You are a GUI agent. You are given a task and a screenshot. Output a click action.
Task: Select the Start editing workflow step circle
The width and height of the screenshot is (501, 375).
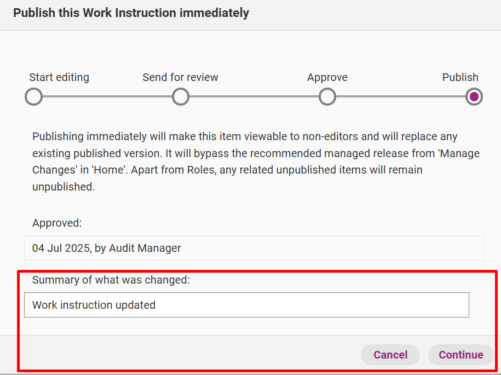(x=33, y=96)
